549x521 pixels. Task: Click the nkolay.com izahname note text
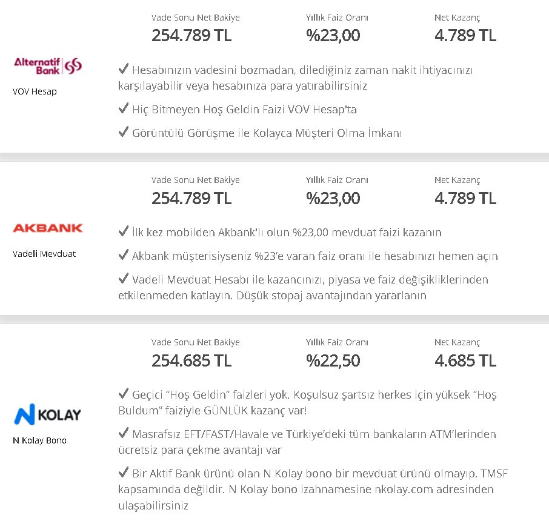[x=313, y=489]
